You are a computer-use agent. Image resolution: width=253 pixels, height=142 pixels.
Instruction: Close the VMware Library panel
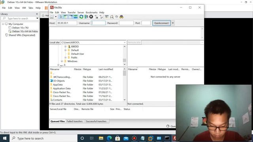pos(37,14)
